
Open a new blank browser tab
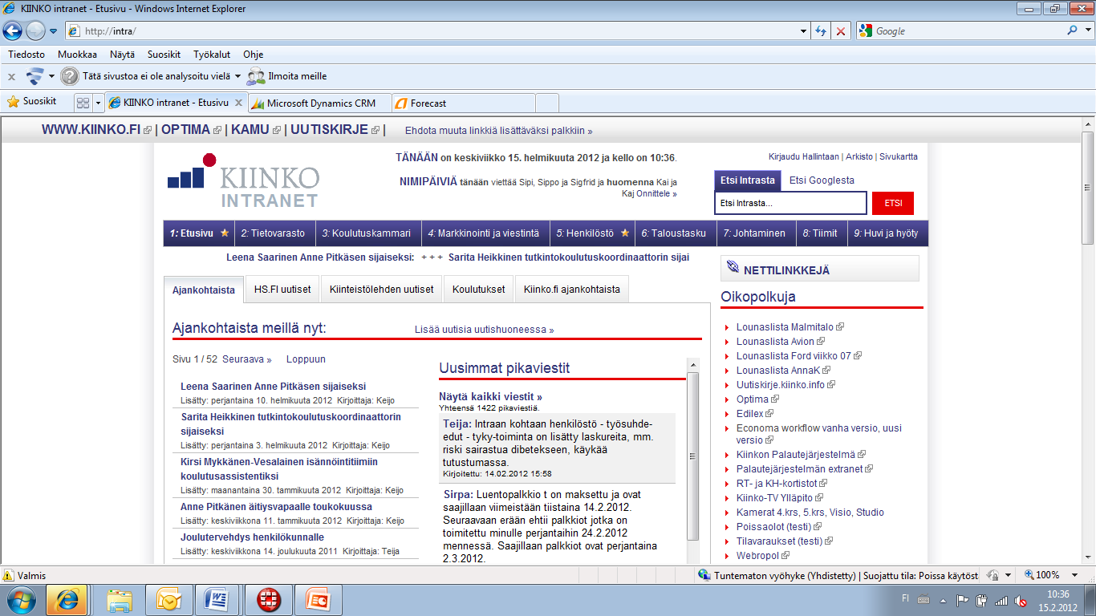click(547, 103)
